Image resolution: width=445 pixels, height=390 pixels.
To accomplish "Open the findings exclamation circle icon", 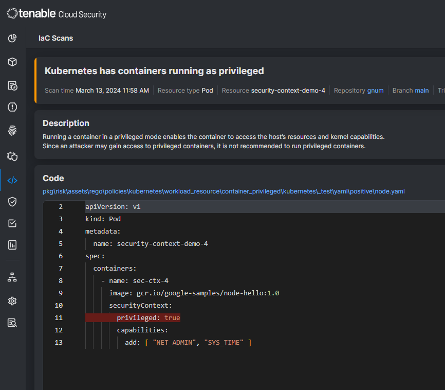I will (x=12, y=107).
